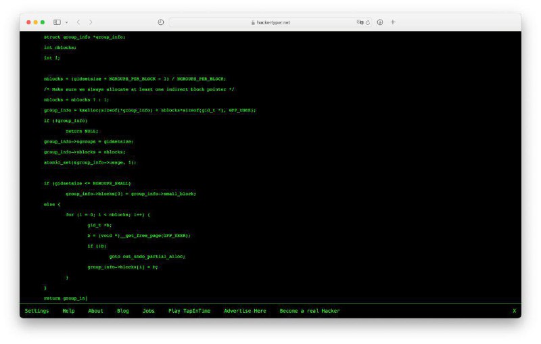Click Become a real Hacker link

point(309,311)
